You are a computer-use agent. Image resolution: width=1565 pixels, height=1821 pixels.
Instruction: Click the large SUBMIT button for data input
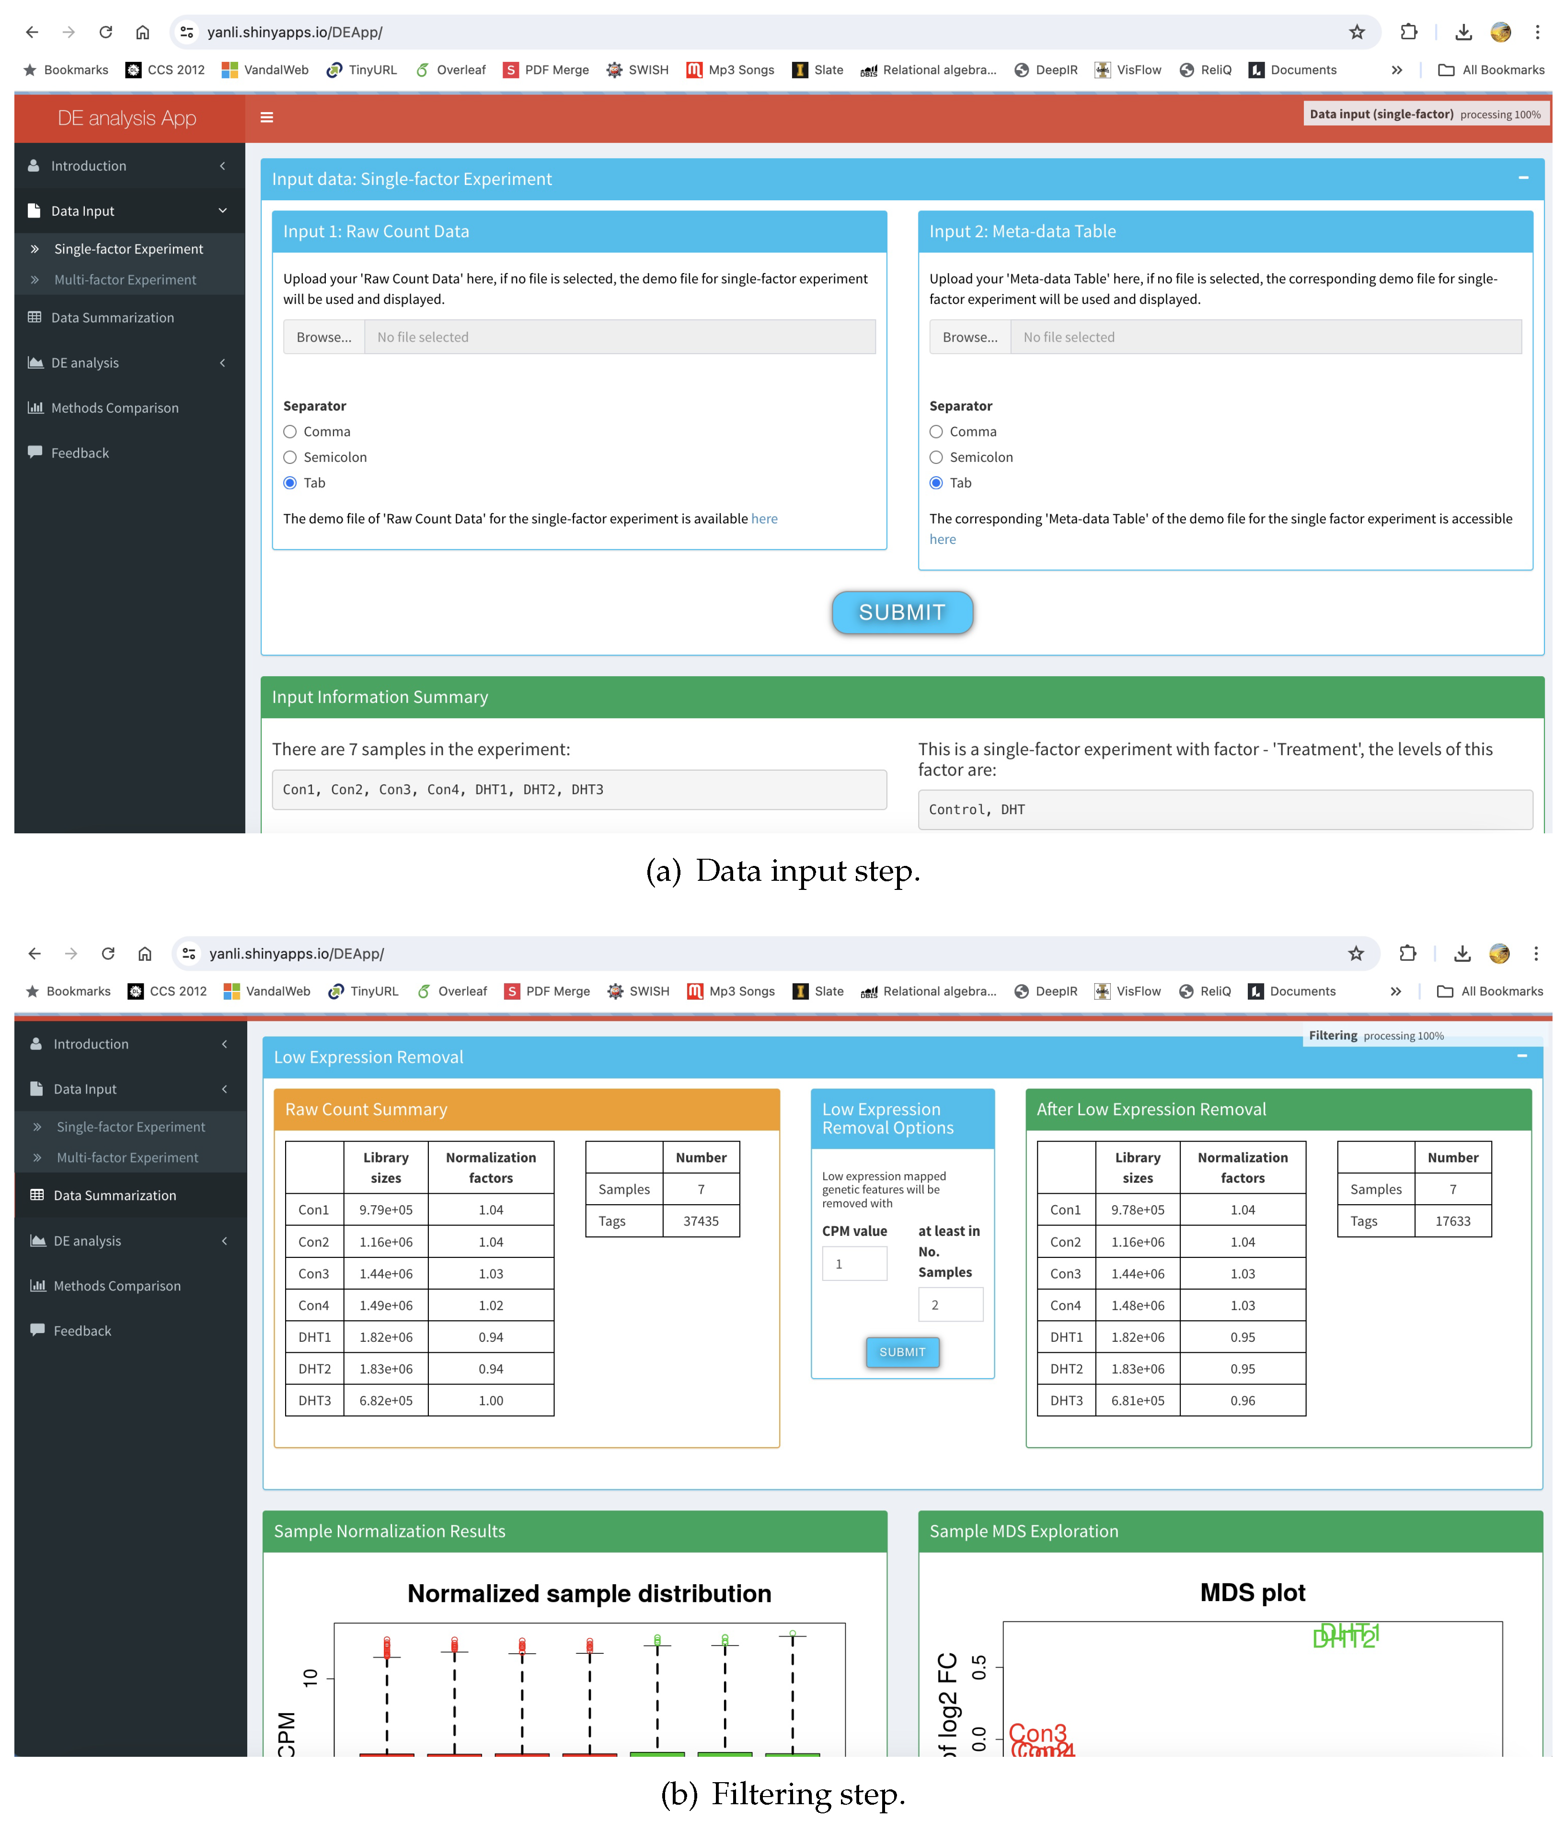901,612
